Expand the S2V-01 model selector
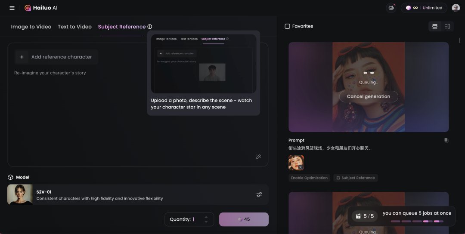Image resolution: width=465 pixels, height=234 pixels. pos(138,194)
